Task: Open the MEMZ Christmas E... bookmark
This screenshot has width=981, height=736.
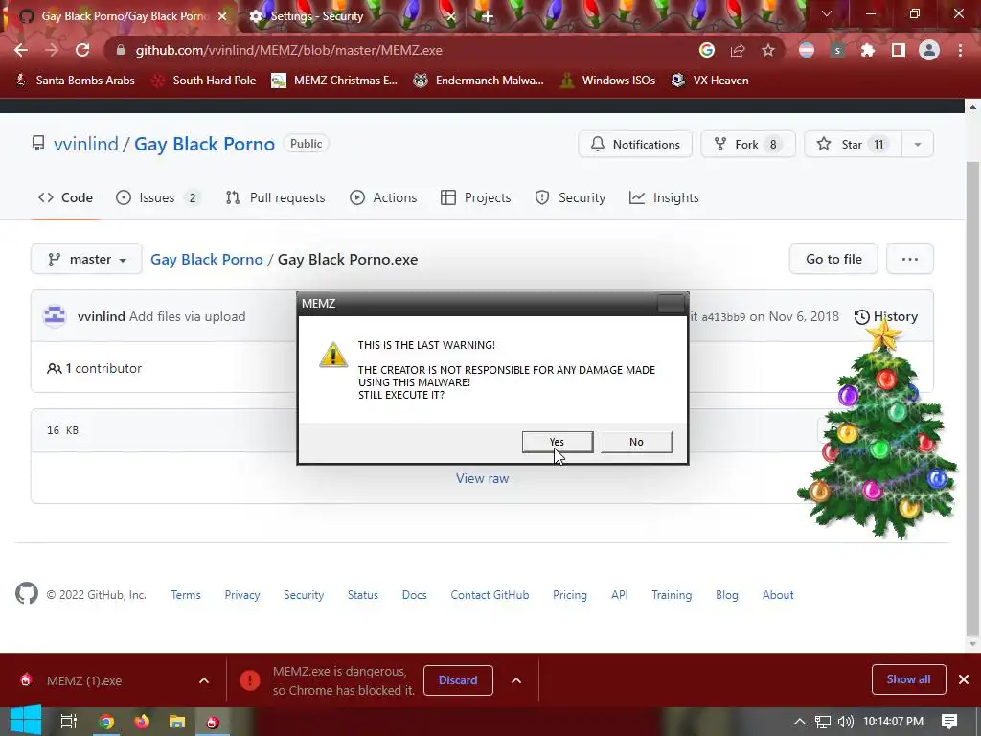Action: (334, 80)
